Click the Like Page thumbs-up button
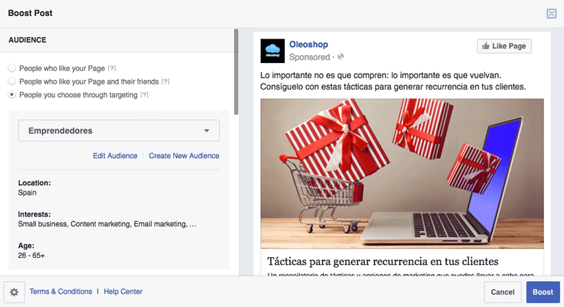Viewport: 564px width, 307px height. [504, 46]
